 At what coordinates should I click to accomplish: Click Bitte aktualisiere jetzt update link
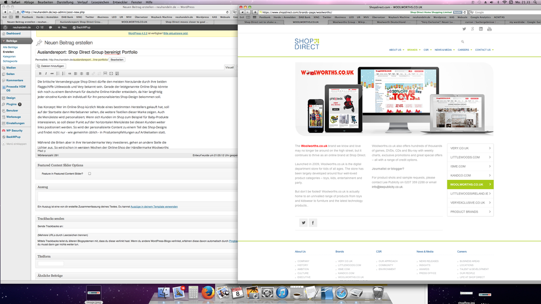pyautogui.click(x=176, y=33)
